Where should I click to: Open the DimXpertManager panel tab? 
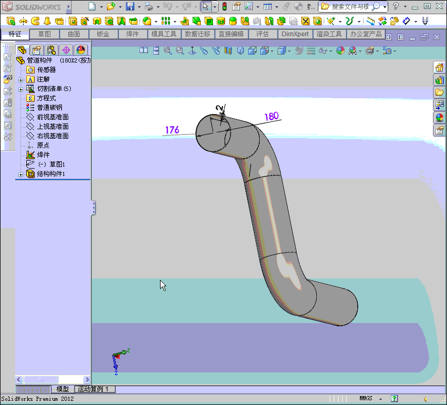click(66, 50)
